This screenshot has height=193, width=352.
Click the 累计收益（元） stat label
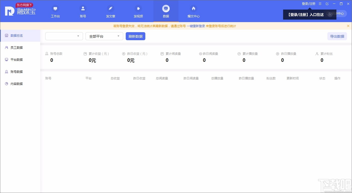99,54
